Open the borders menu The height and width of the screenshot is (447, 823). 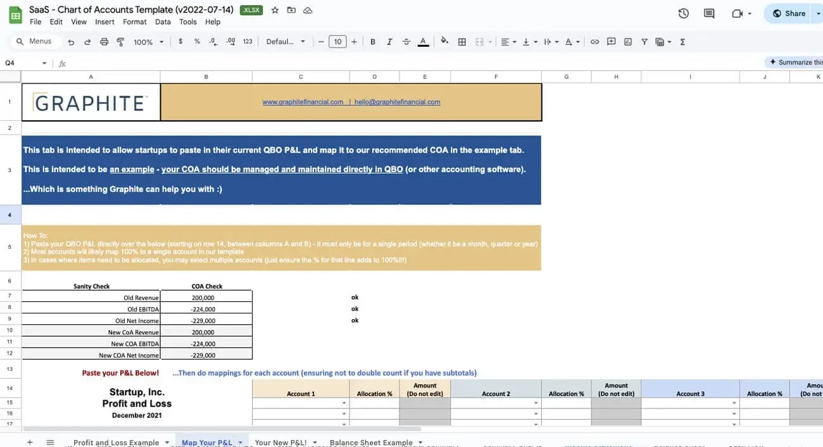click(x=462, y=42)
